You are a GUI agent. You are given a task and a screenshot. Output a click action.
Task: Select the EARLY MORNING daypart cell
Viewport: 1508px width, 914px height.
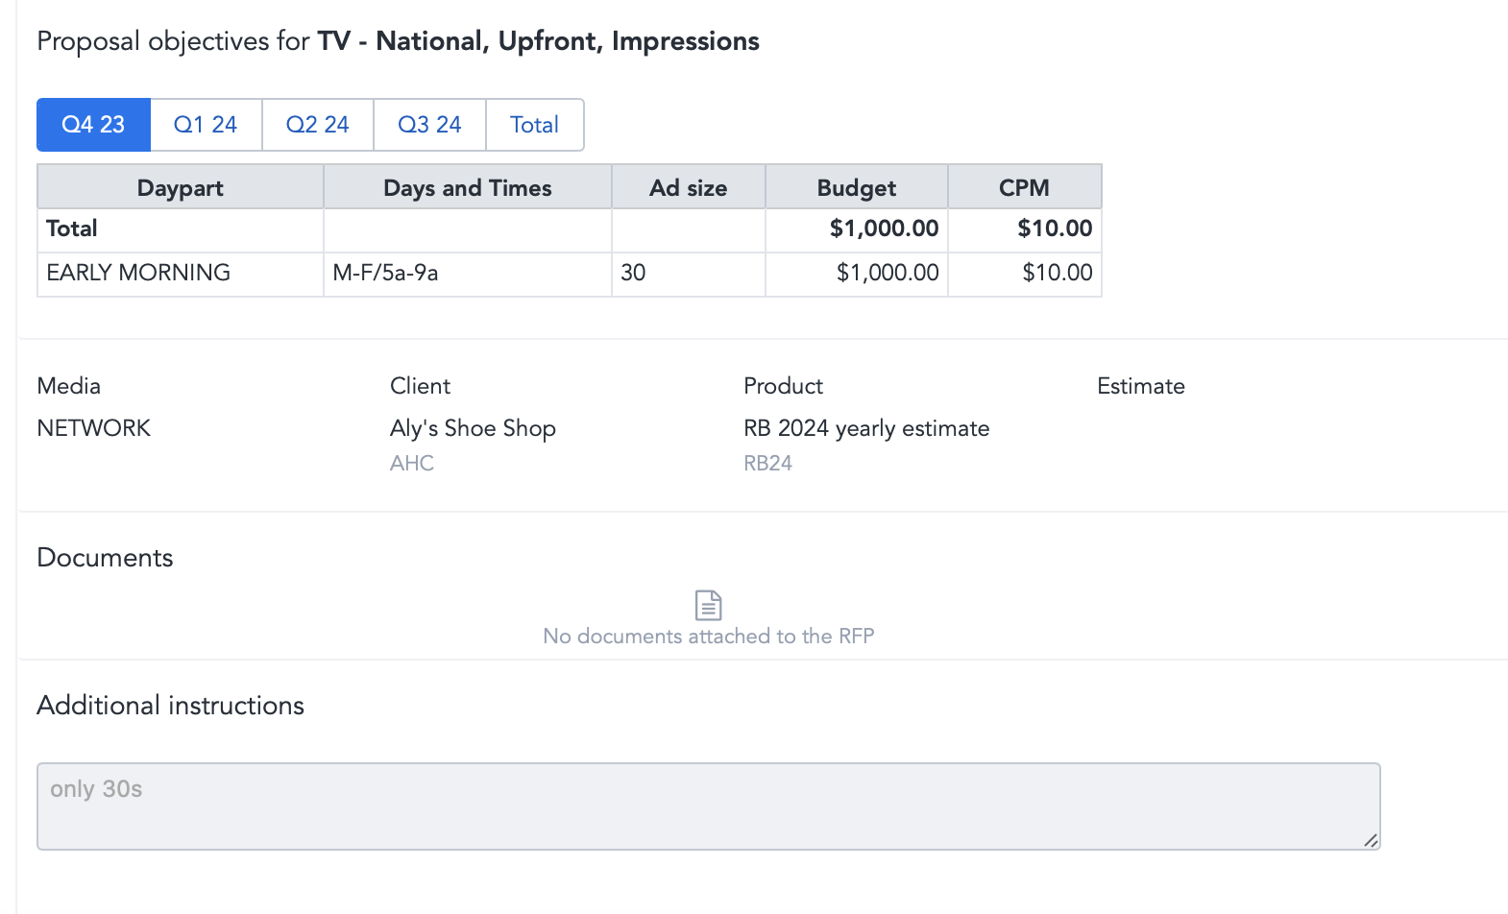(181, 274)
